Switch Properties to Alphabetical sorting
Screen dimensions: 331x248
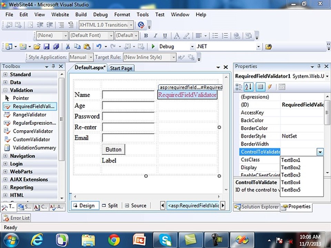pos(248,87)
